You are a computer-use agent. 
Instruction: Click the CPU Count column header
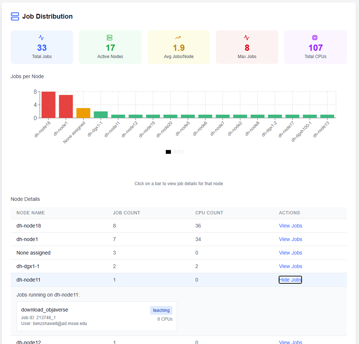click(x=209, y=213)
